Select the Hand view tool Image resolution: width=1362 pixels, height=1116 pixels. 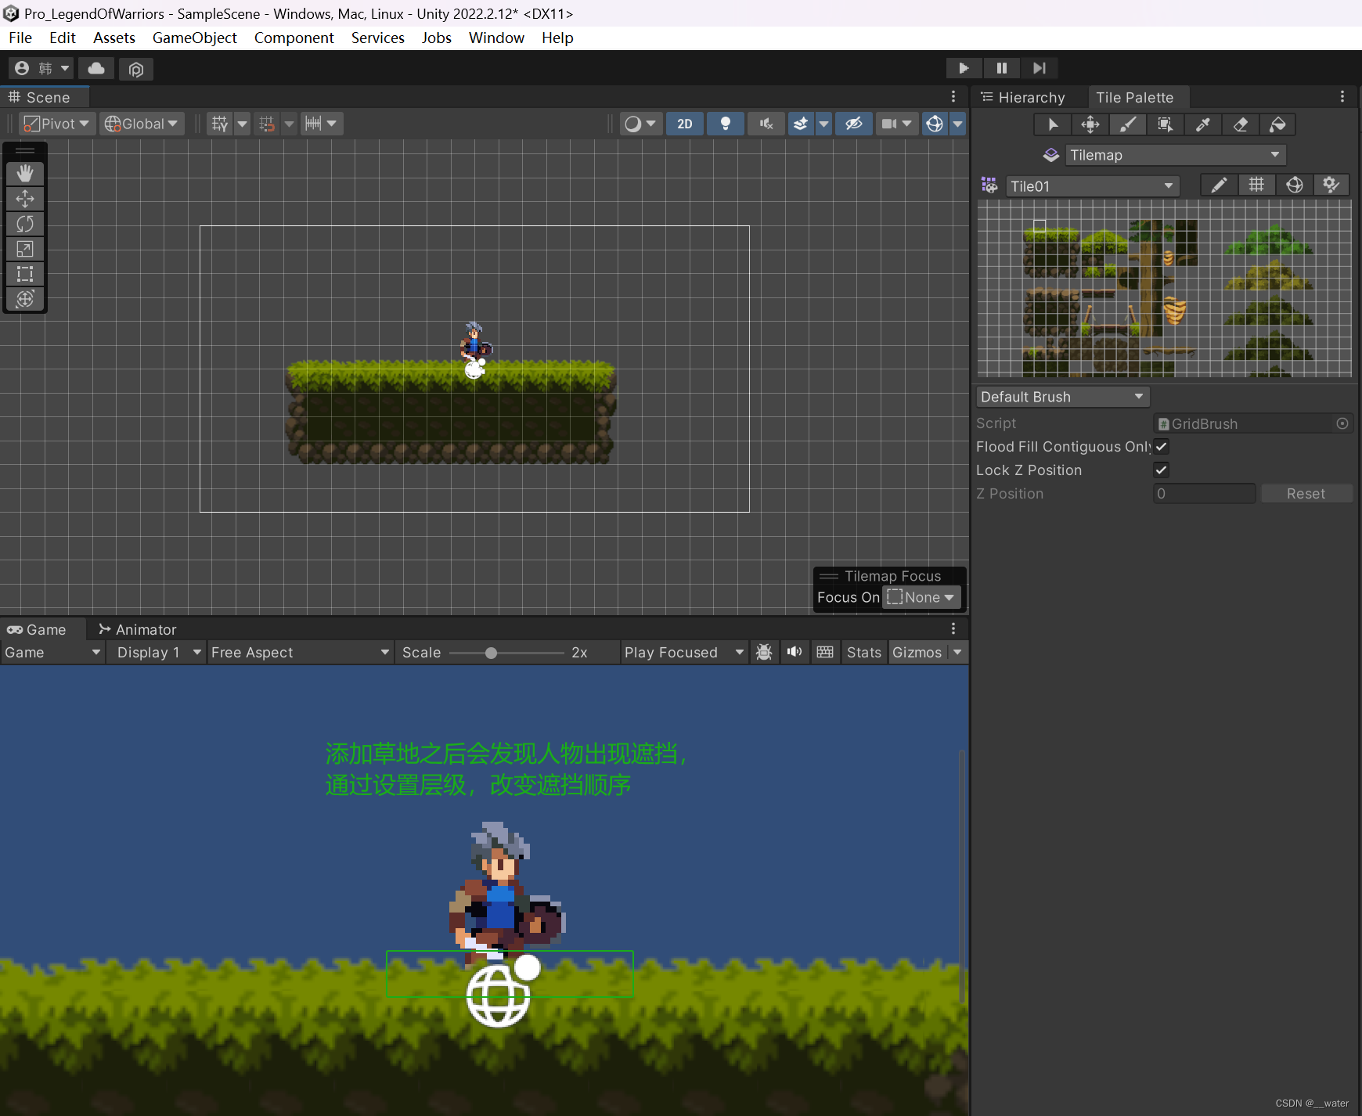click(25, 173)
